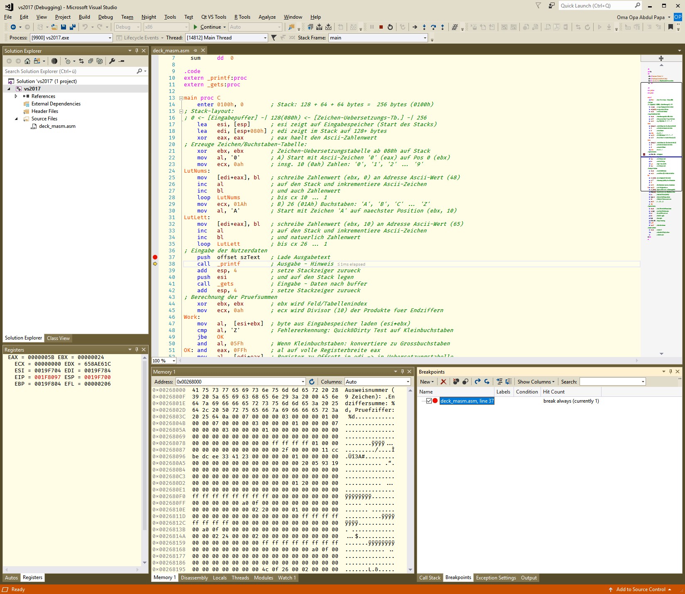685x594 pixels.
Task: Click the Navigate Backward icon
Action: [13, 27]
